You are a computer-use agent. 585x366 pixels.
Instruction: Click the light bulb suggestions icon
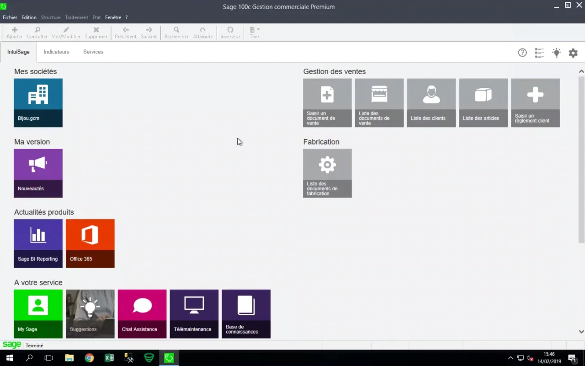coord(556,53)
